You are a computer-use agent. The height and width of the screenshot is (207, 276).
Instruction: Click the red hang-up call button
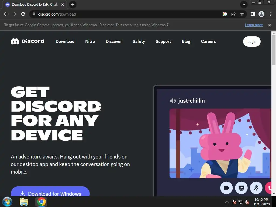pyautogui.click(x=268, y=188)
